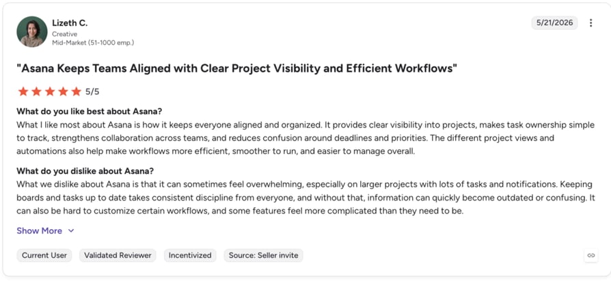The image size is (611, 281).
Task: Click the 5/21/2026 date badge
Action: point(554,23)
